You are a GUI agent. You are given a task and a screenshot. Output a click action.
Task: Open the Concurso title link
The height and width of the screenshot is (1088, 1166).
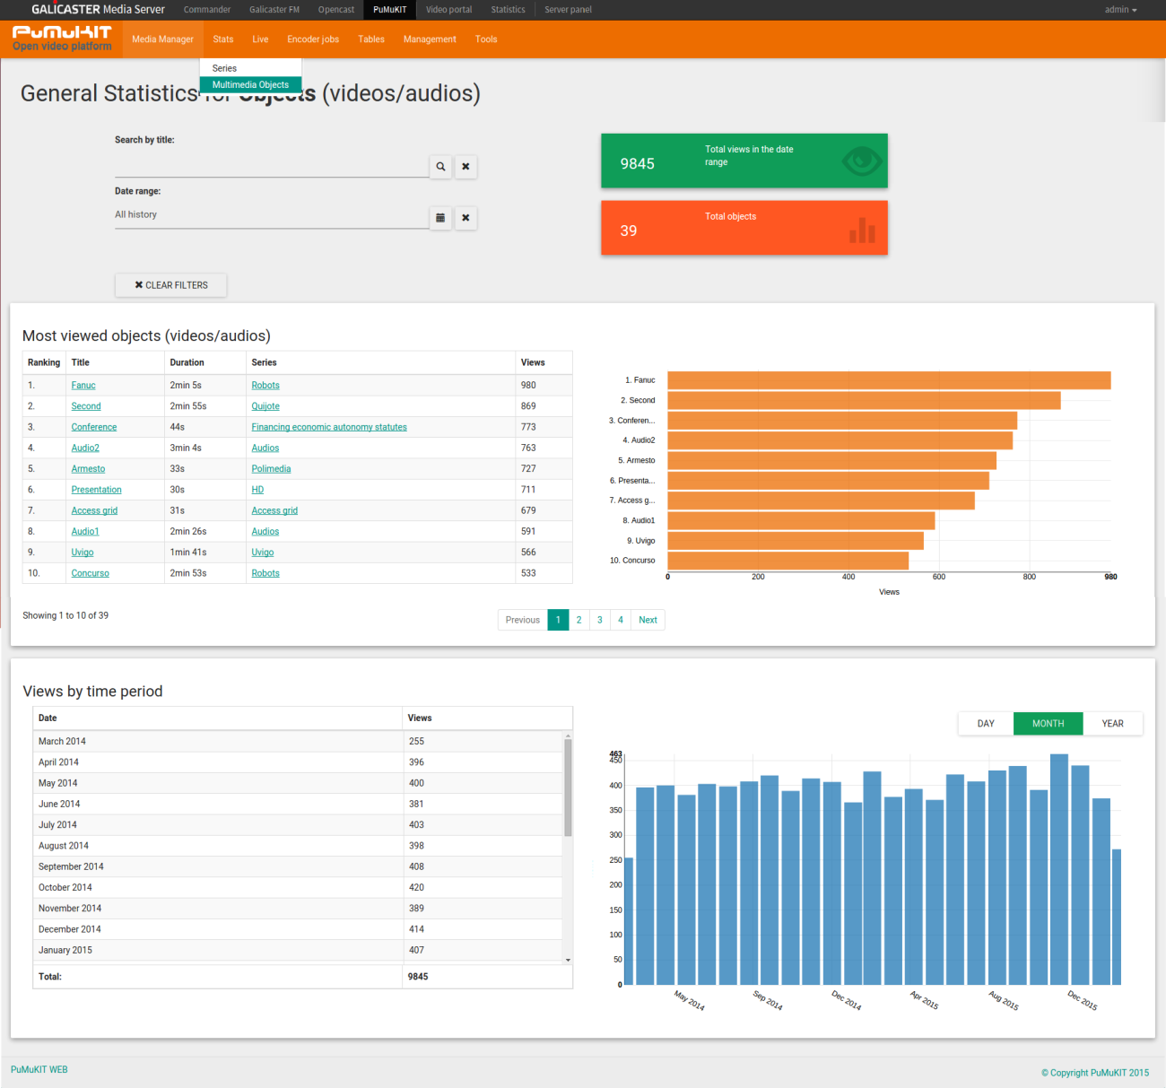click(91, 573)
